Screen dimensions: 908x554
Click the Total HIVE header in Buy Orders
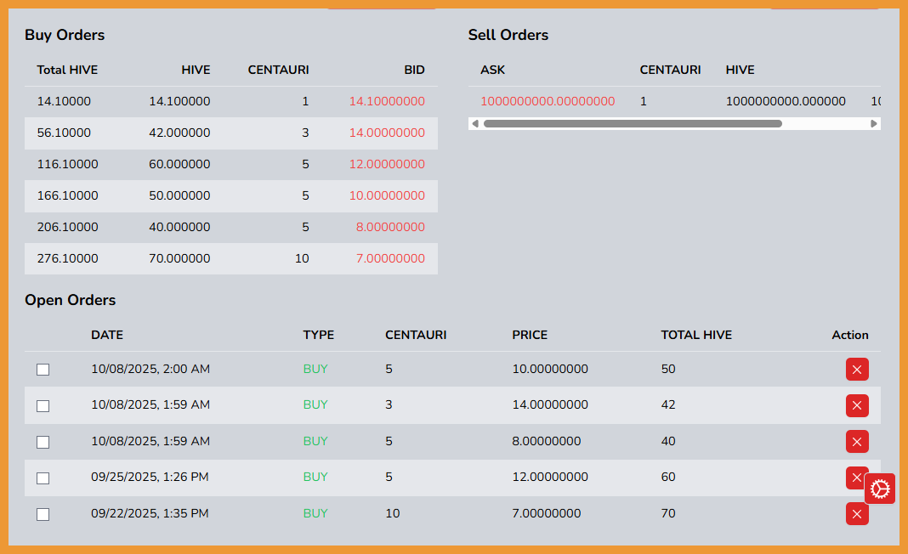pos(67,70)
